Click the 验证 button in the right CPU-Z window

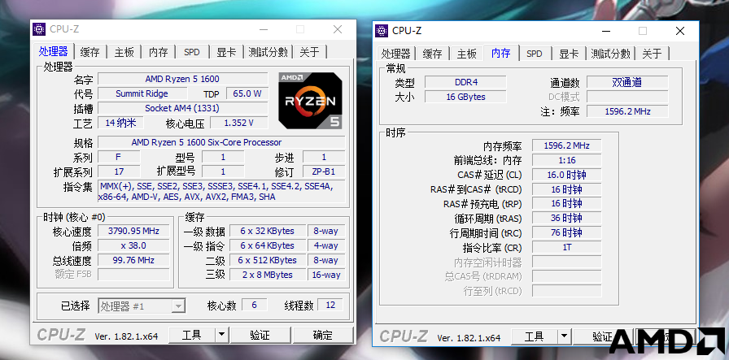coord(603,336)
